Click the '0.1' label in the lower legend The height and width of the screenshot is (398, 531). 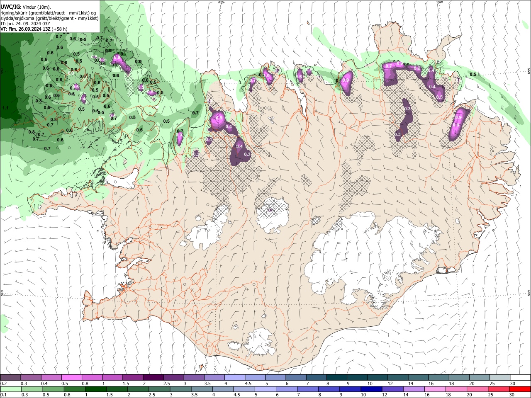click(3, 395)
